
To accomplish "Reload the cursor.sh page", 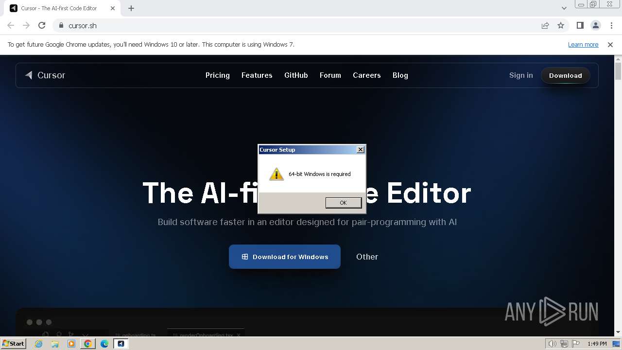I will pos(42,25).
